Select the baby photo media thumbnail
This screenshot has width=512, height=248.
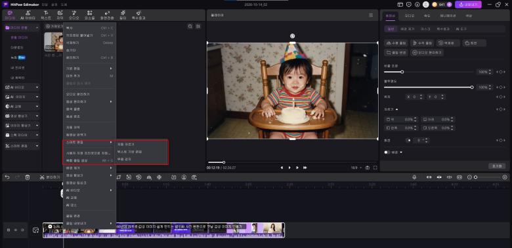tap(54, 42)
